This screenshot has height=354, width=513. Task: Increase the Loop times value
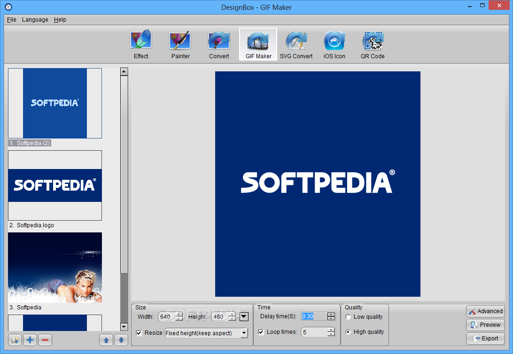331,330
